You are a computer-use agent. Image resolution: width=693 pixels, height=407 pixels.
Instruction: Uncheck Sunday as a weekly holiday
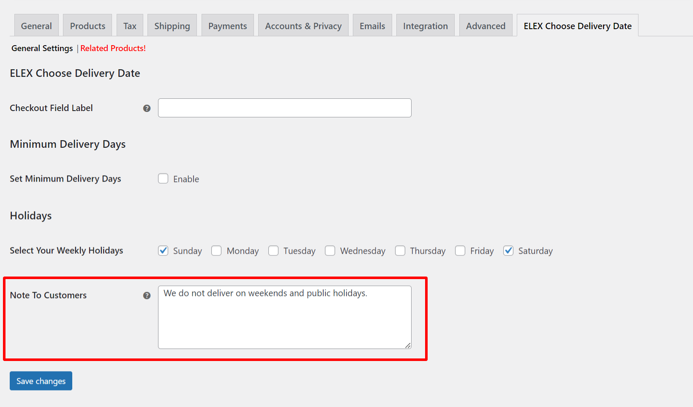click(163, 250)
